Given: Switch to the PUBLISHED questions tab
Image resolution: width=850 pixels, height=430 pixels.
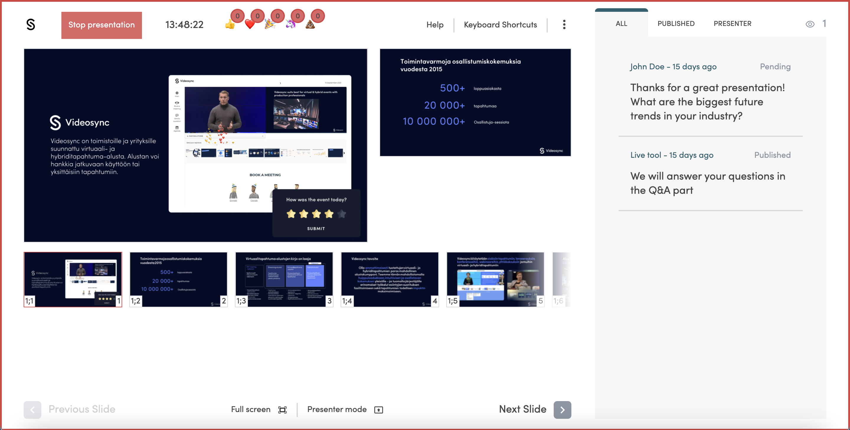Looking at the screenshot, I should coord(676,23).
